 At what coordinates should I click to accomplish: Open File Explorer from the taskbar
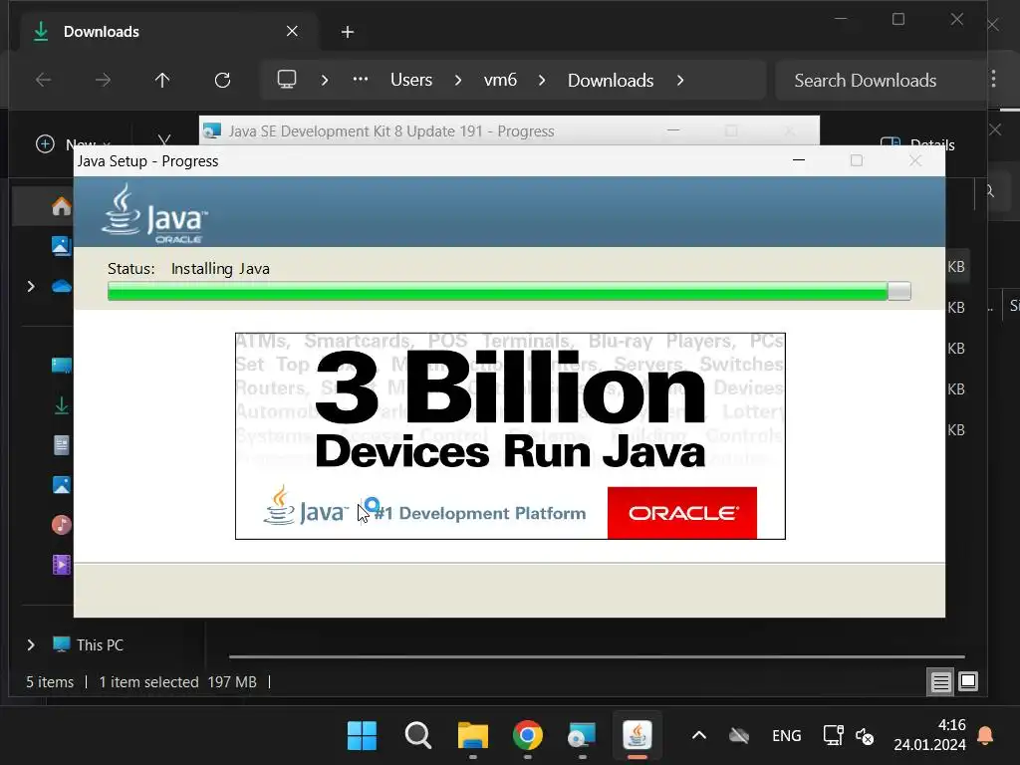pyautogui.click(x=473, y=736)
